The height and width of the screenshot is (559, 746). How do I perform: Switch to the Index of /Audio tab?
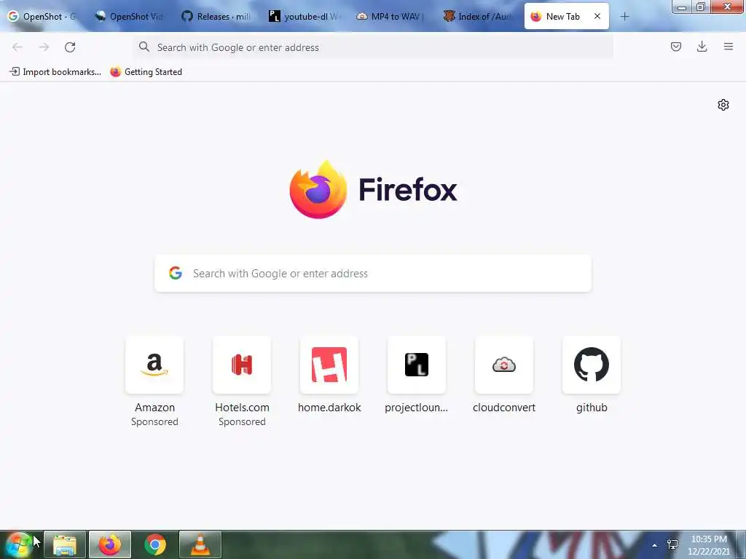pyautogui.click(x=479, y=17)
